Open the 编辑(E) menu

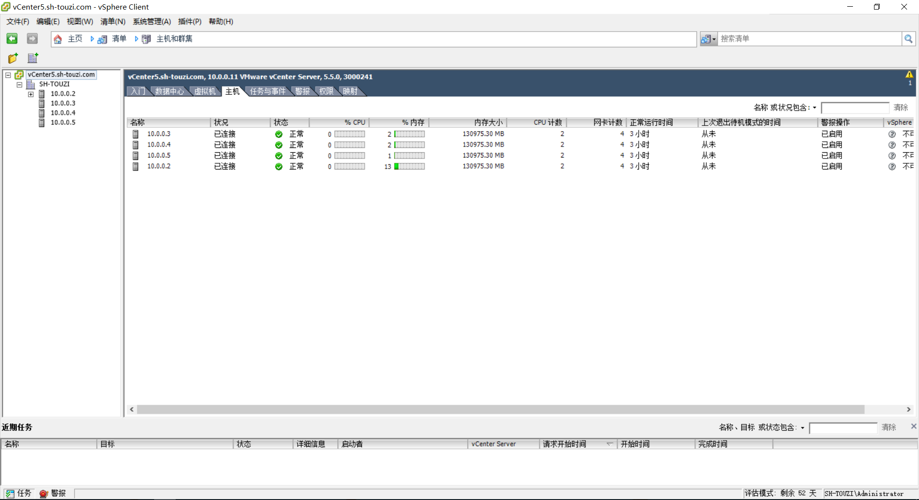point(48,22)
